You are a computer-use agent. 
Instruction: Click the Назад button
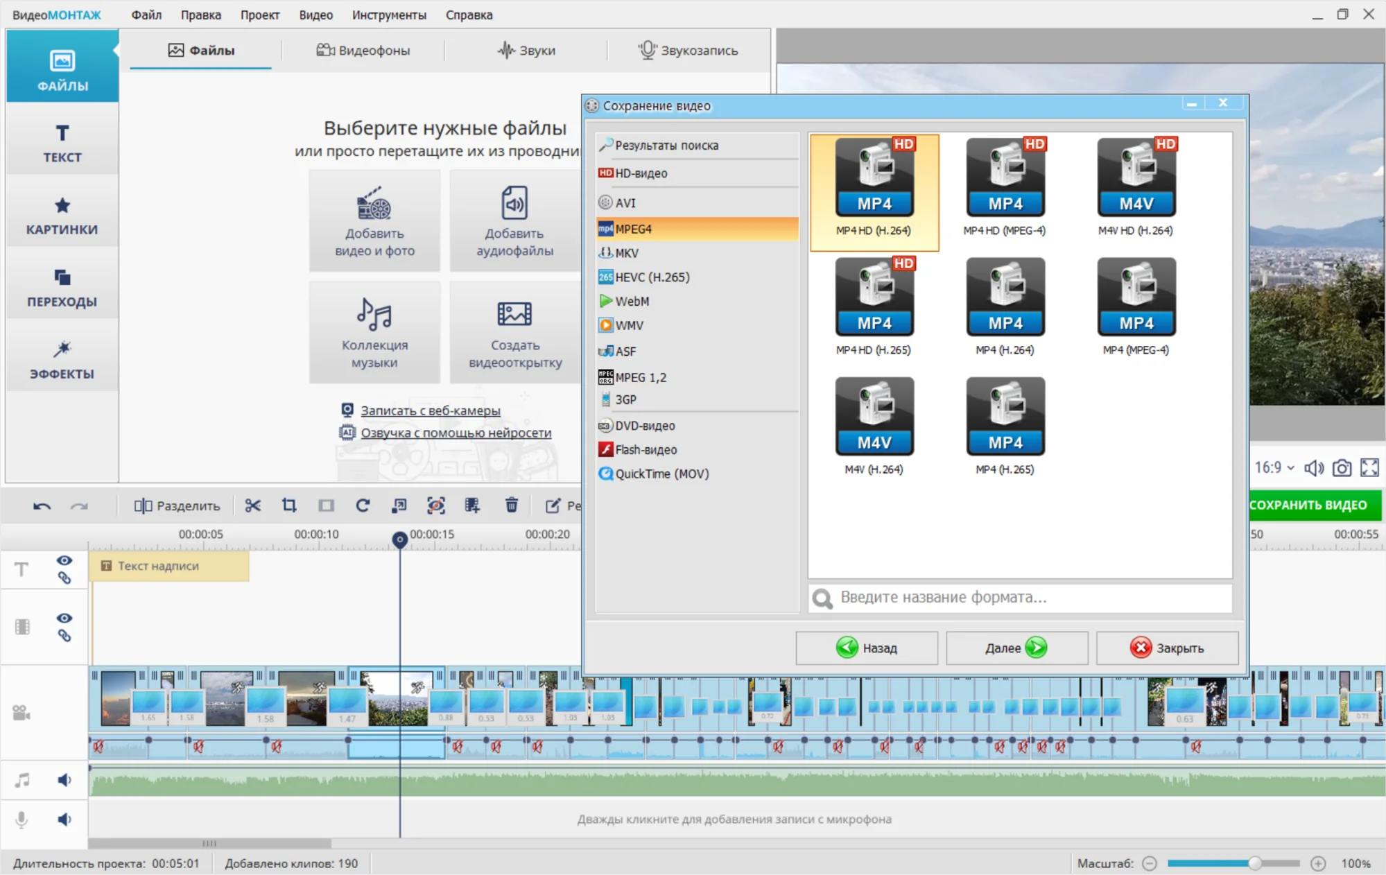click(x=867, y=648)
